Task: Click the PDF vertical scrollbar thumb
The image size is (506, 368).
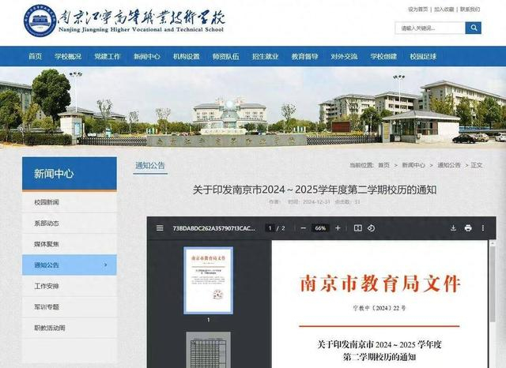Action: click(493, 284)
